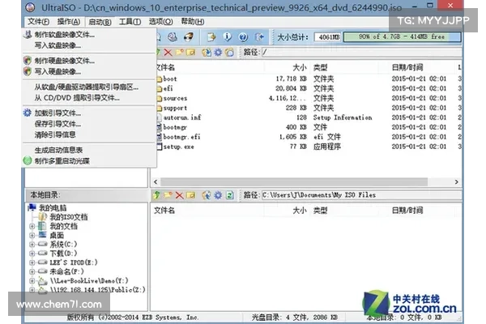486x324 pixels.
Task: Click properties icon in local directory toolbar
Action: tap(207, 195)
